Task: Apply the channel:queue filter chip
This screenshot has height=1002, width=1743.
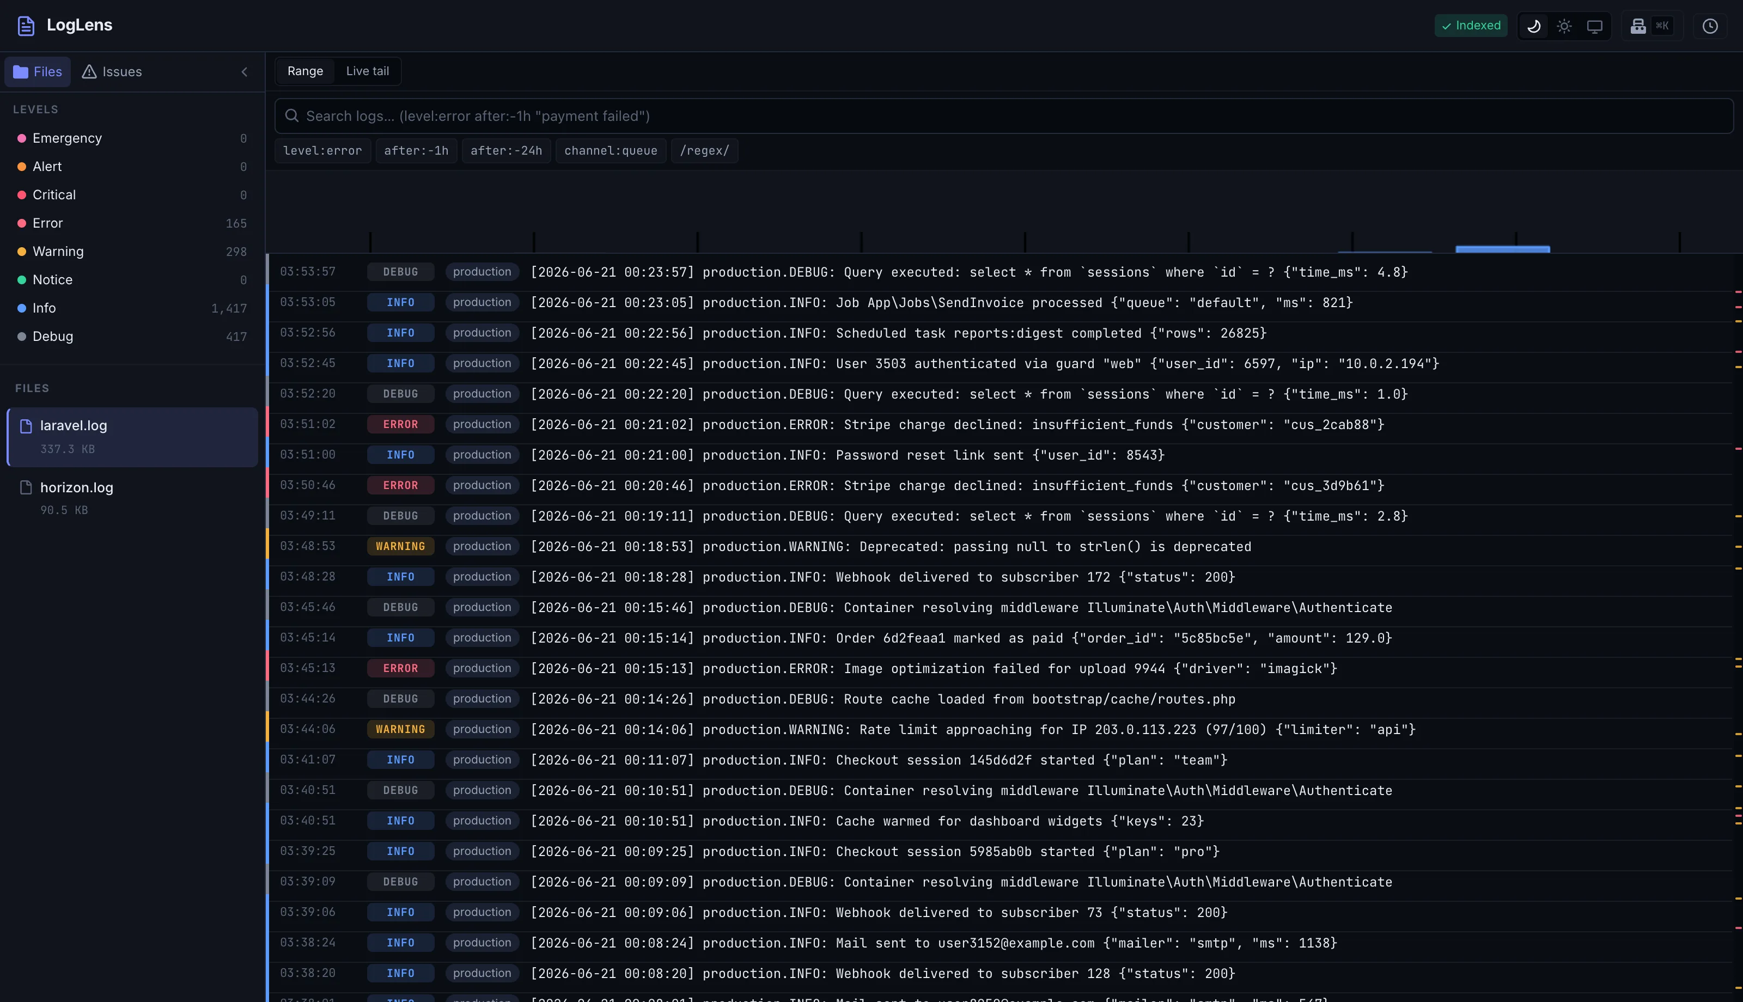Action: (611, 151)
